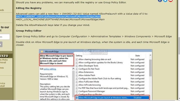The image size is (180, 101).
Task: Click the highlighted HKEY_CURRENT_USER registry path
Action: click(58, 17)
